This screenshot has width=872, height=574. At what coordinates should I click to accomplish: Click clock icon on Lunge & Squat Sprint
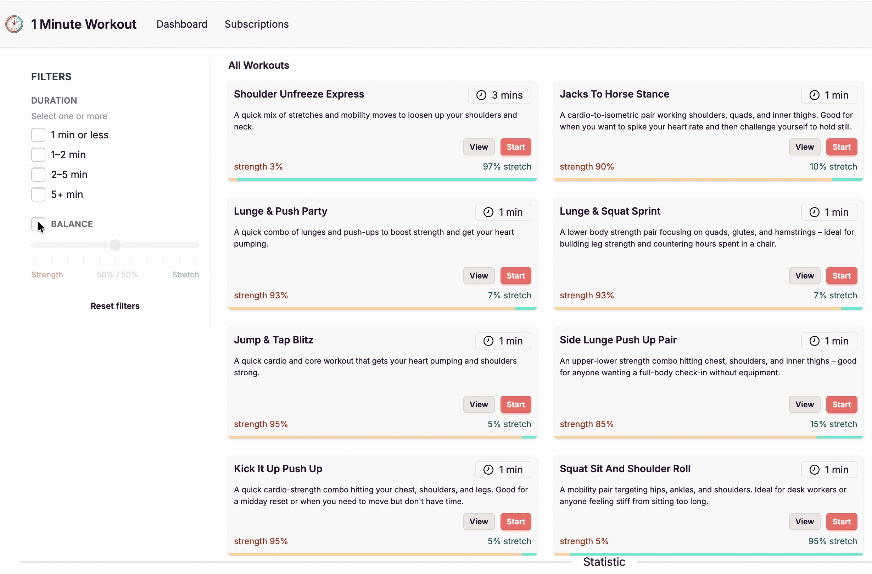814,212
